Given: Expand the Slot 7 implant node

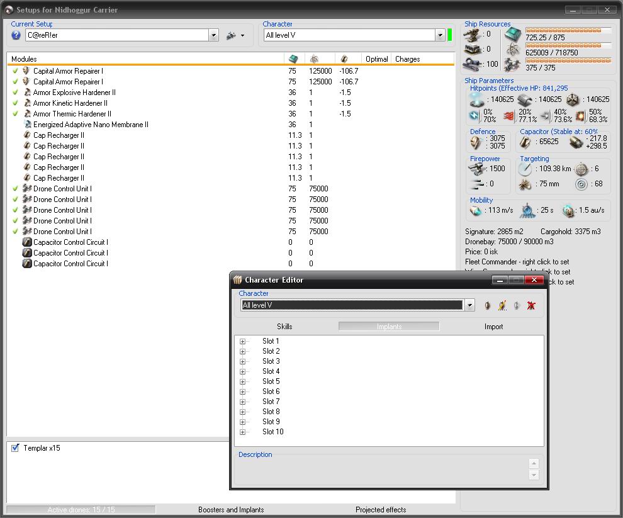Looking at the screenshot, I should [x=242, y=402].
